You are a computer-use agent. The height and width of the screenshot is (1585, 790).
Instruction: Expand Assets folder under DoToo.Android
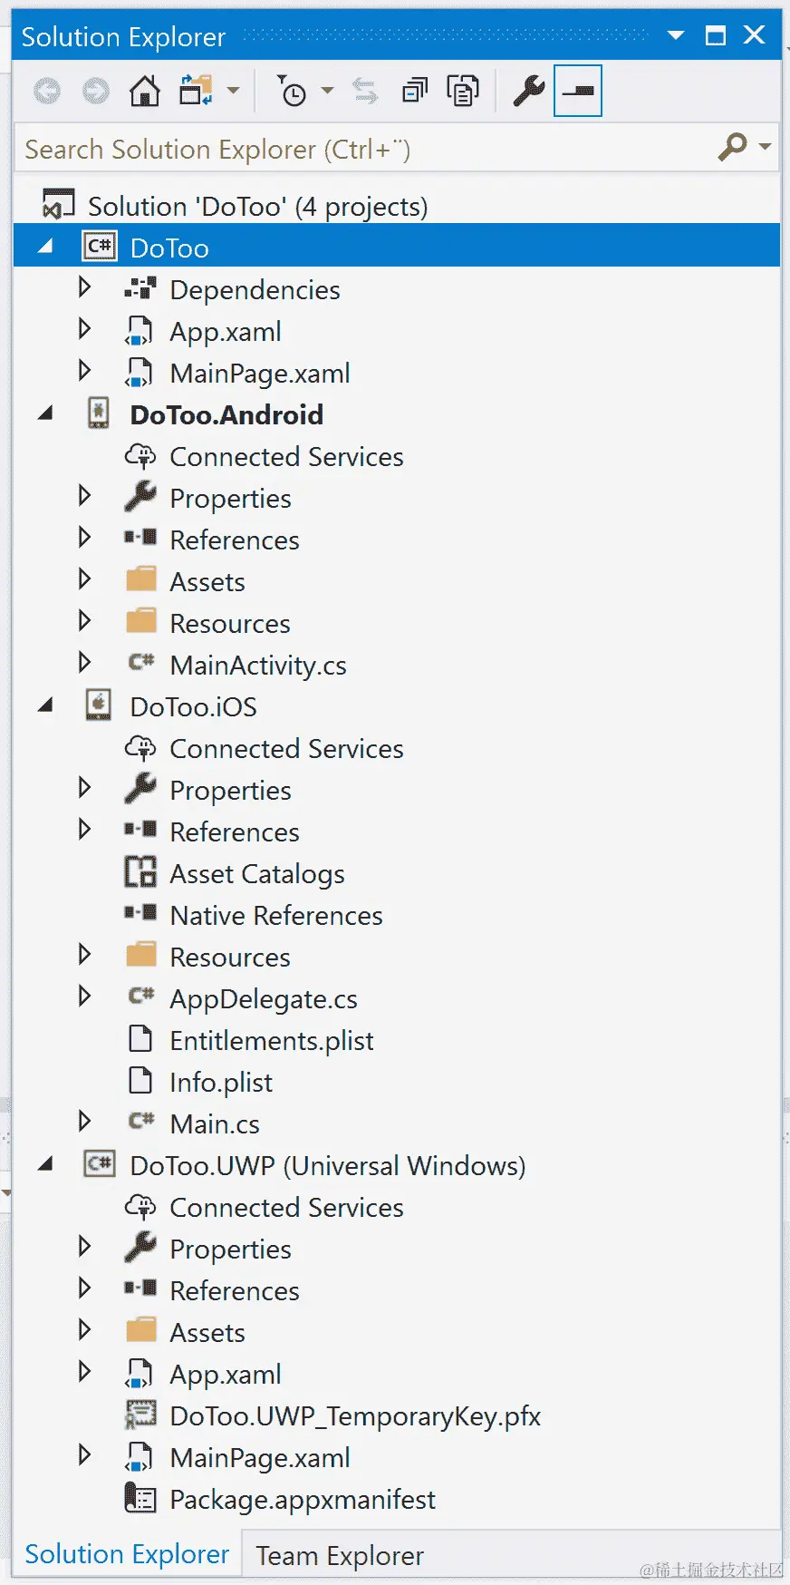(85, 580)
